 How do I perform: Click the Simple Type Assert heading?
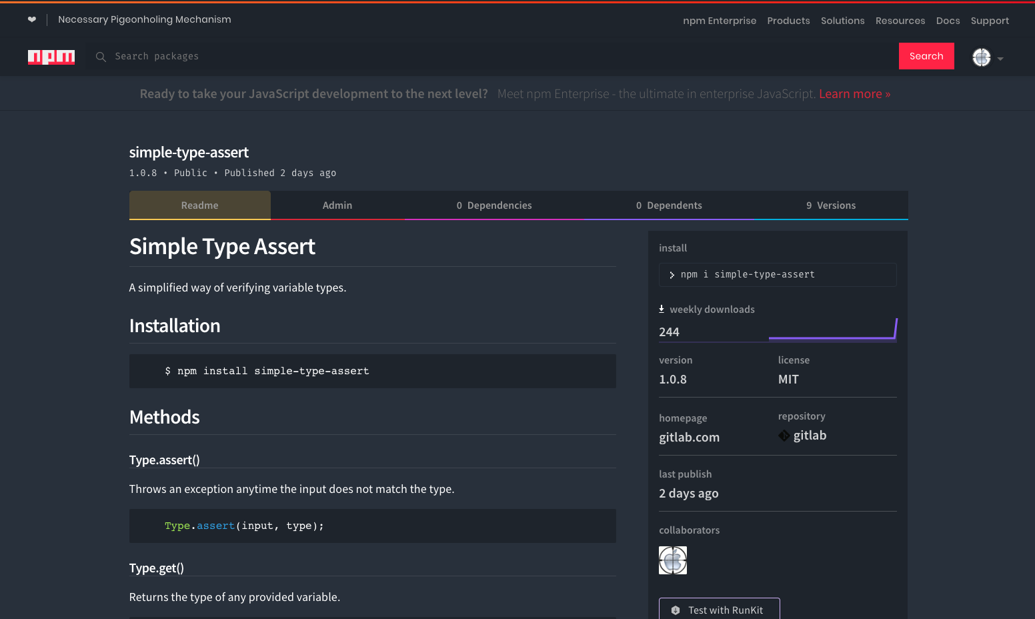pyautogui.click(x=222, y=247)
